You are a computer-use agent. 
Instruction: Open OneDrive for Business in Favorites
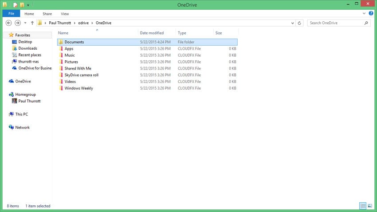pyautogui.click(x=35, y=68)
